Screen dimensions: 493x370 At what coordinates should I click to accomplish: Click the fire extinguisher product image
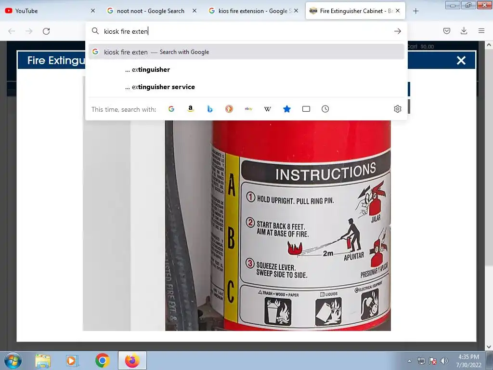tap(236, 225)
